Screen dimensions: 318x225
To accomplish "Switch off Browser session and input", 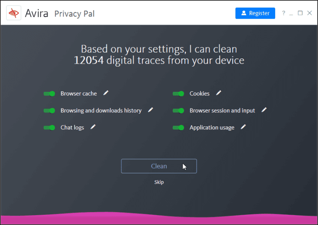I will point(178,111).
